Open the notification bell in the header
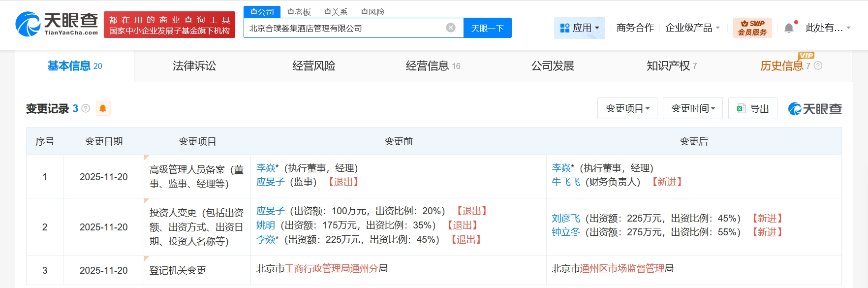 pyautogui.click(x=789, y=28)
